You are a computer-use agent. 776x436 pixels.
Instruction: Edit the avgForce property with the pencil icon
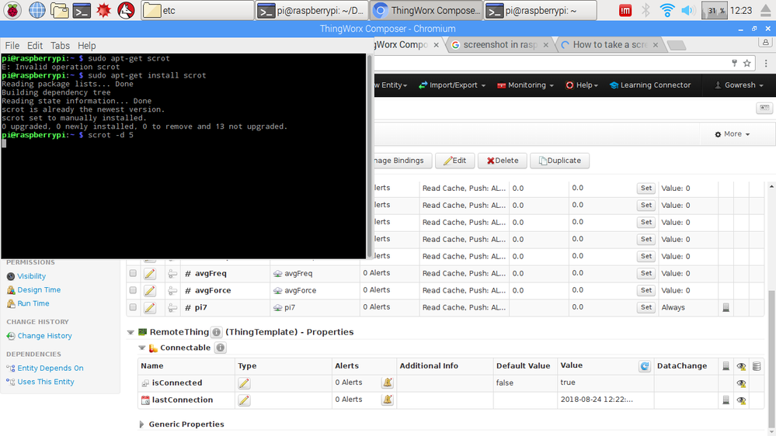pos(150,291)
